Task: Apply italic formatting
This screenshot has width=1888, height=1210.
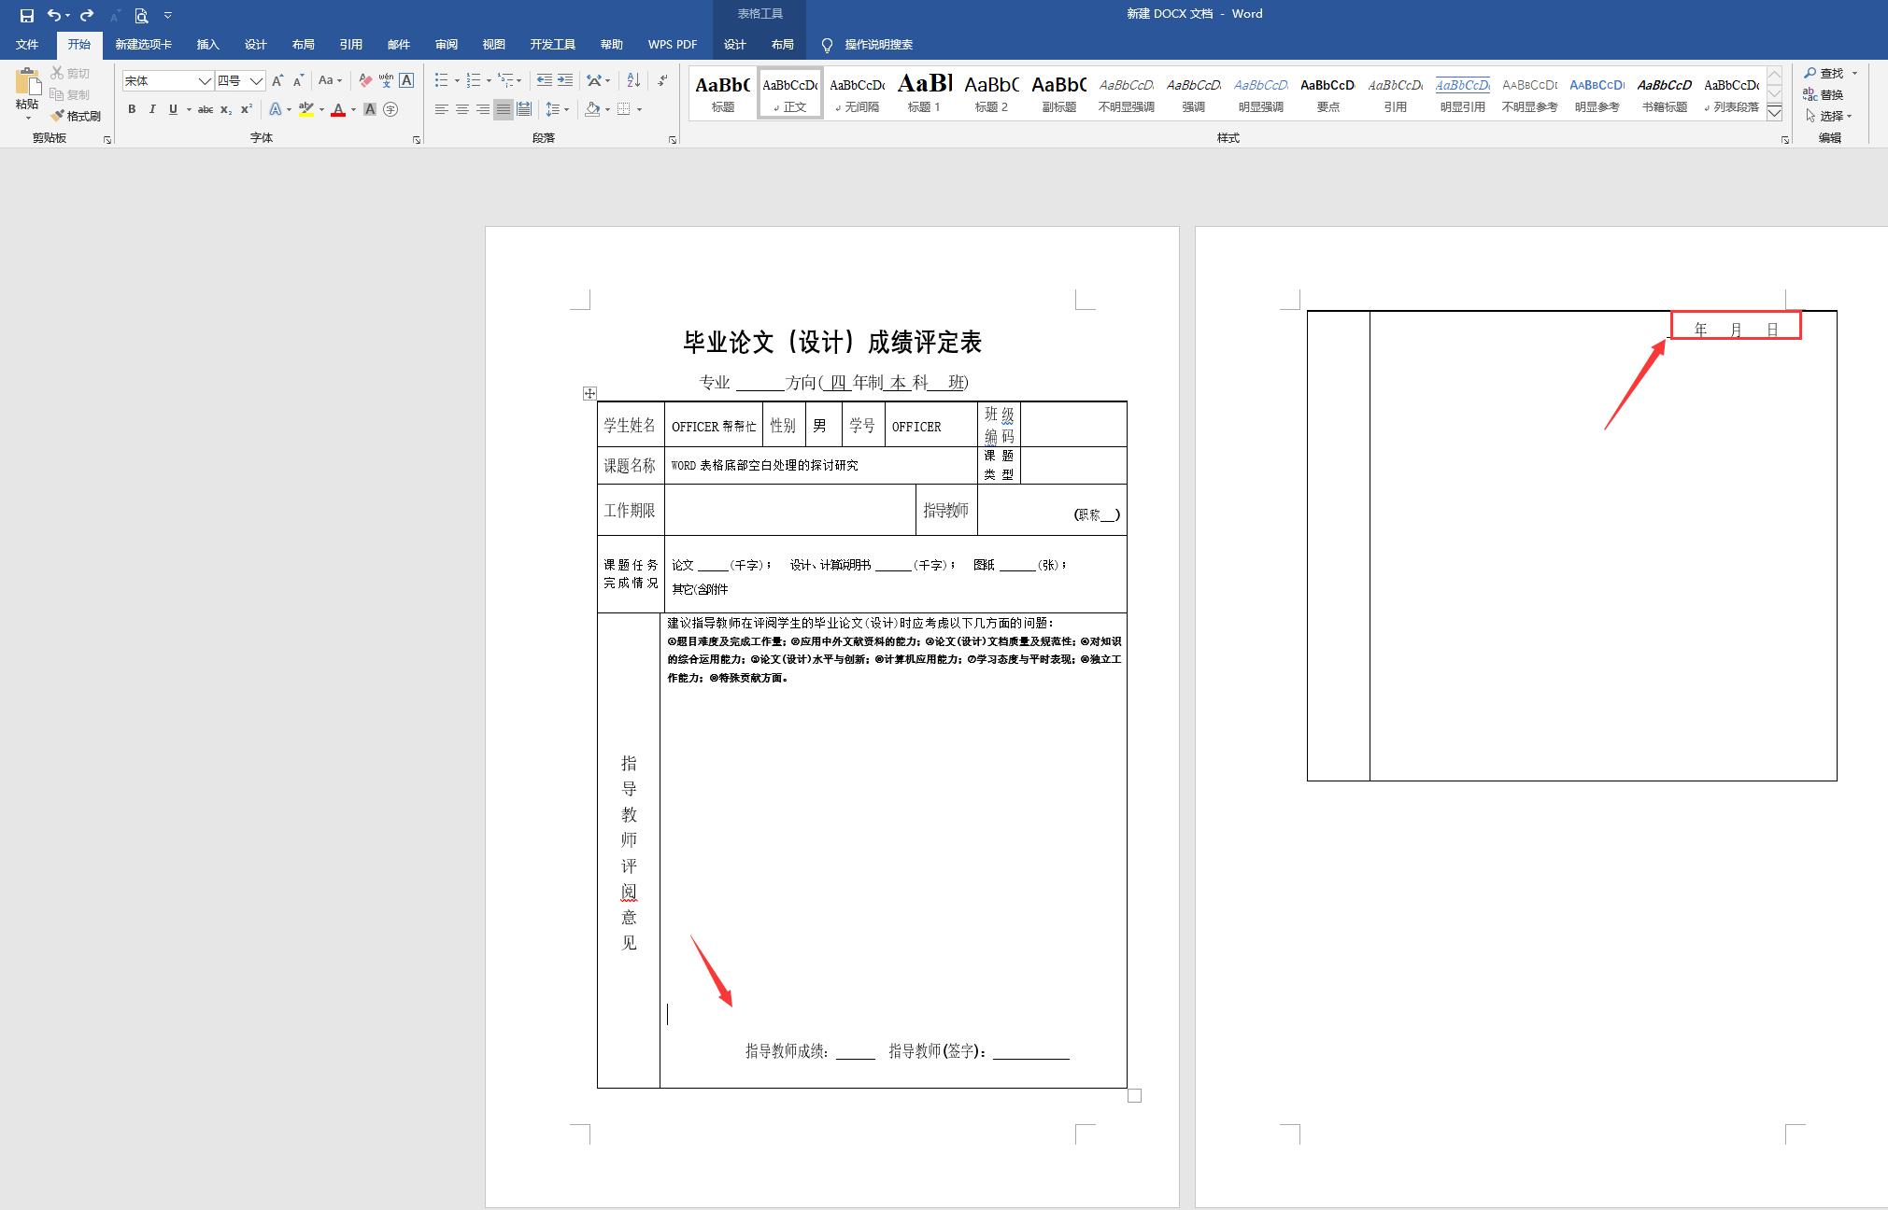Action: pos(151,109)
